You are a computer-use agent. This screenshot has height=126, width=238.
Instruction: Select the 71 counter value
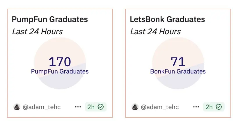(x=178, y=62)
